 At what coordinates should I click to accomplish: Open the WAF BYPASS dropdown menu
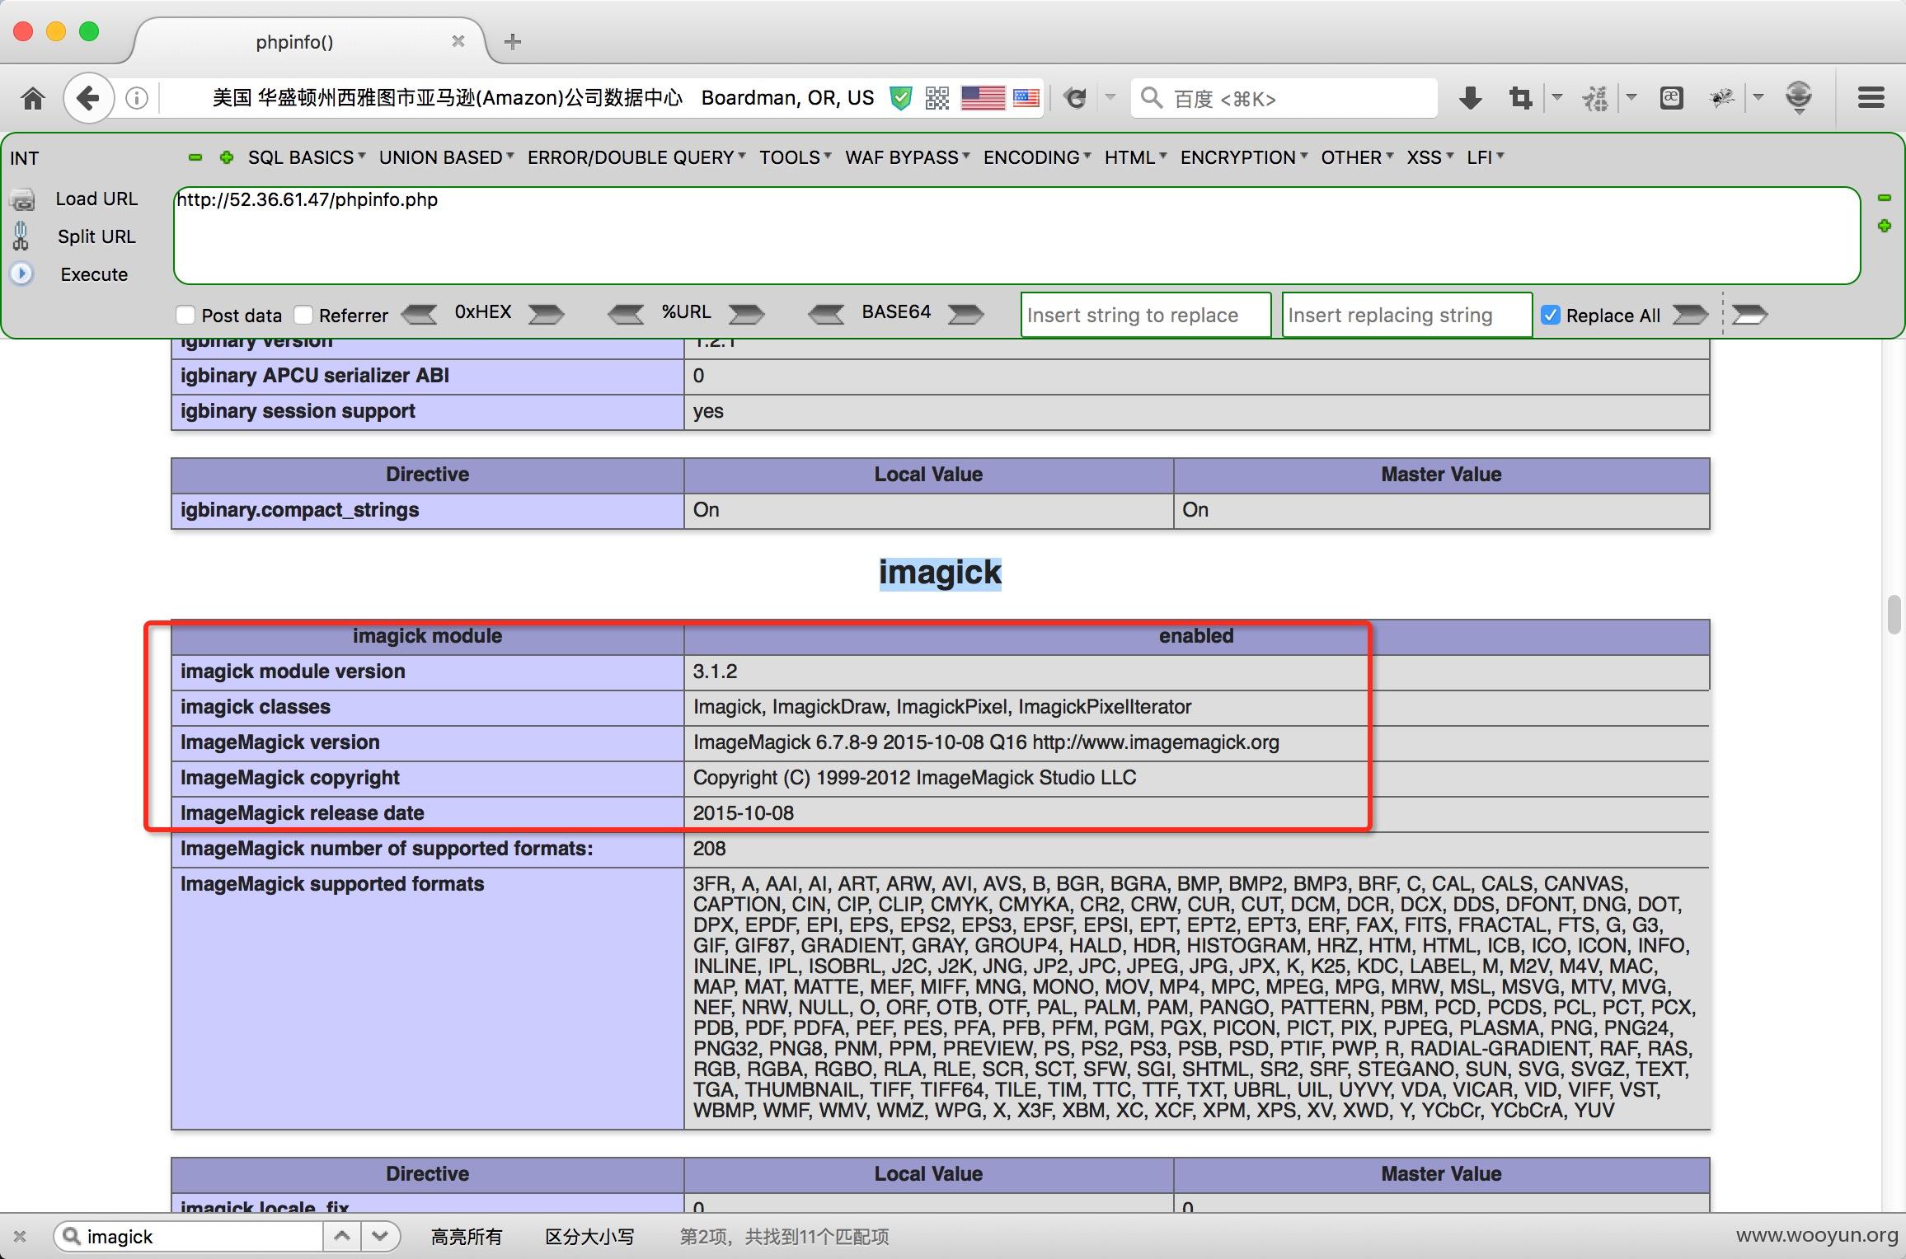click(907, 157)
